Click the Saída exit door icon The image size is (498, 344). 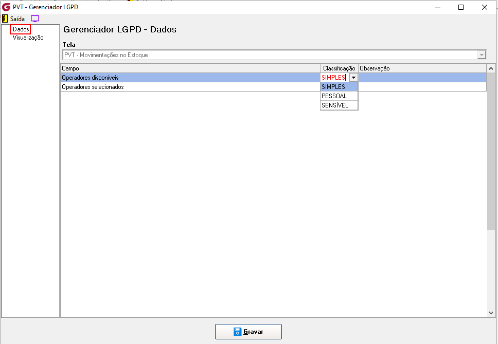(5, 19)
